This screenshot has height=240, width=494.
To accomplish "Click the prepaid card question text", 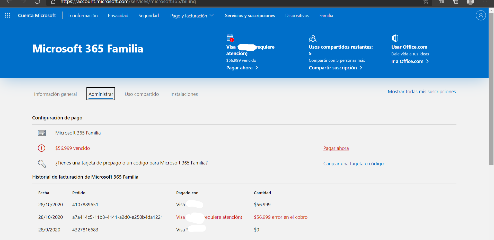I will coord(131,163).
